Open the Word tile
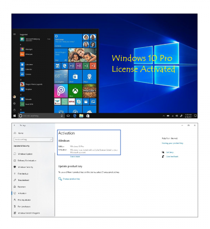 click(72, 66)
